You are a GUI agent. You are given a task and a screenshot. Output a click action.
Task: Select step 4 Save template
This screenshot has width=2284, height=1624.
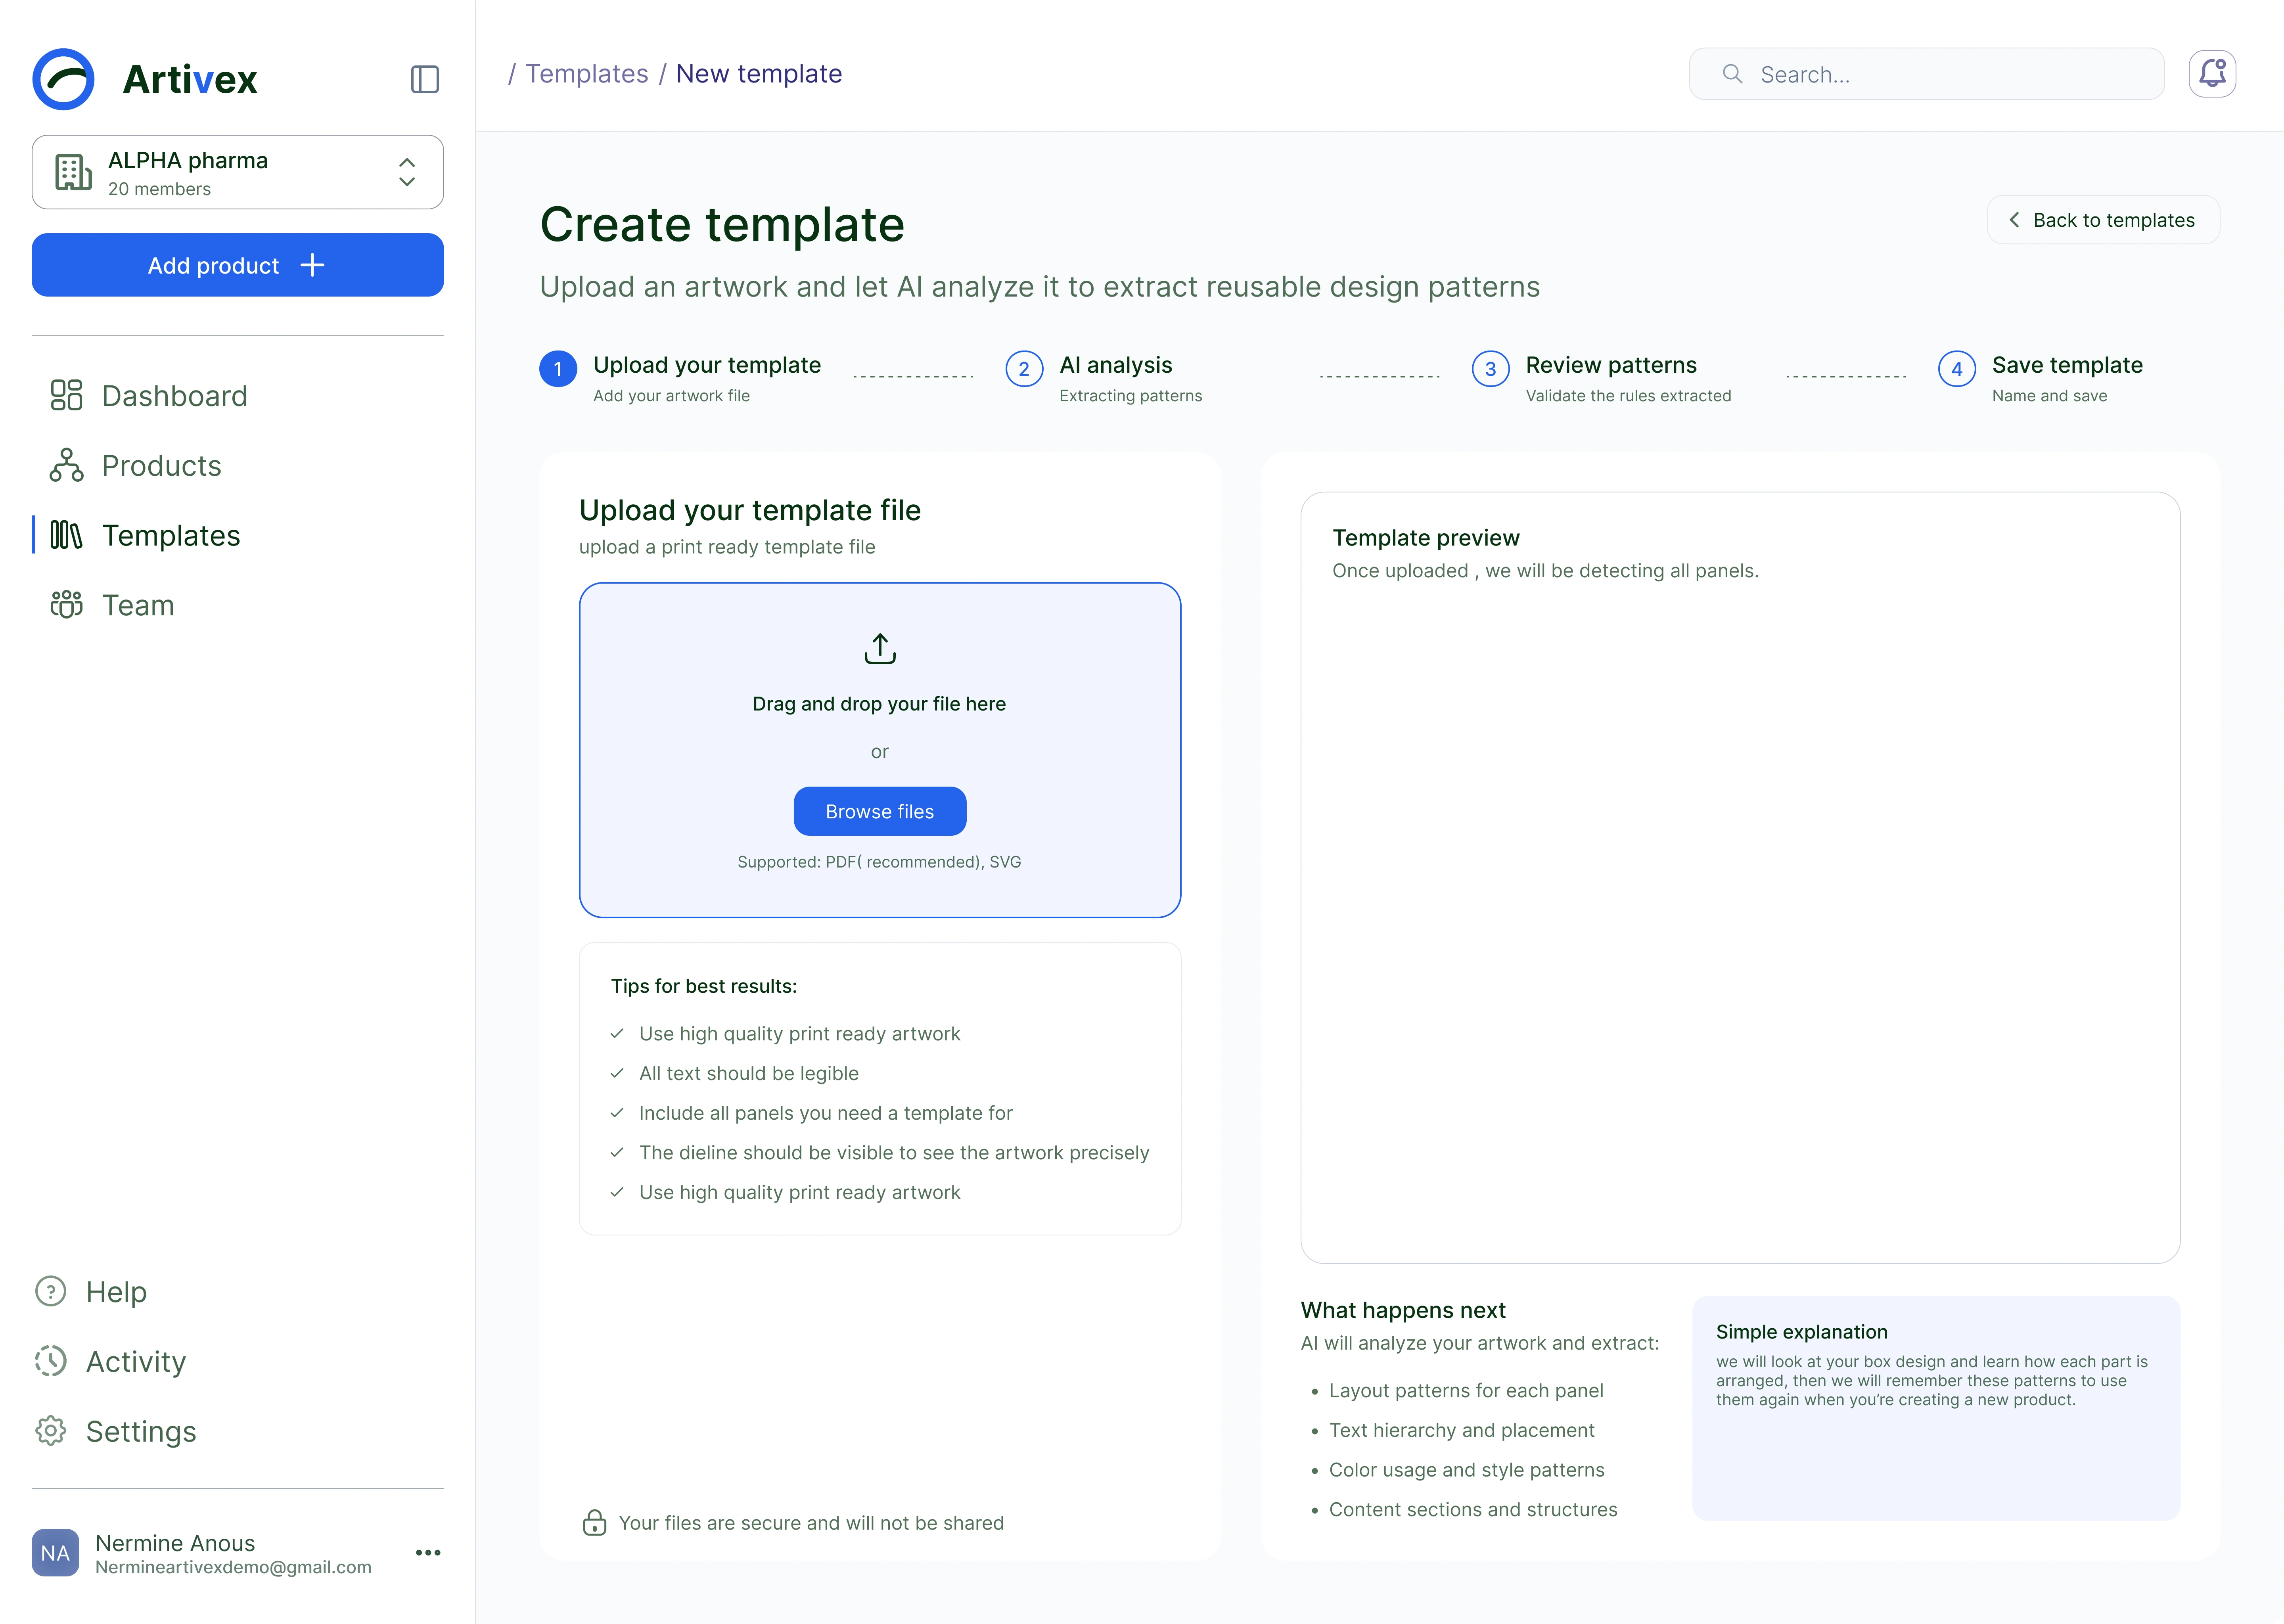[2041, 378]
